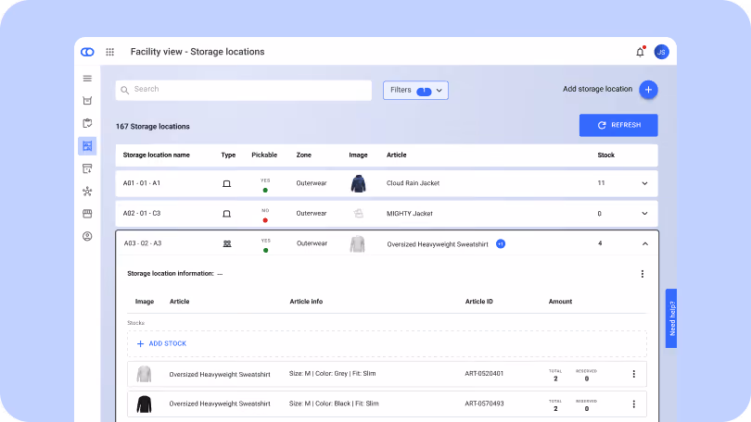Open the storage location information kebab menu
The image size is (751, 422).
pos(643,274)
